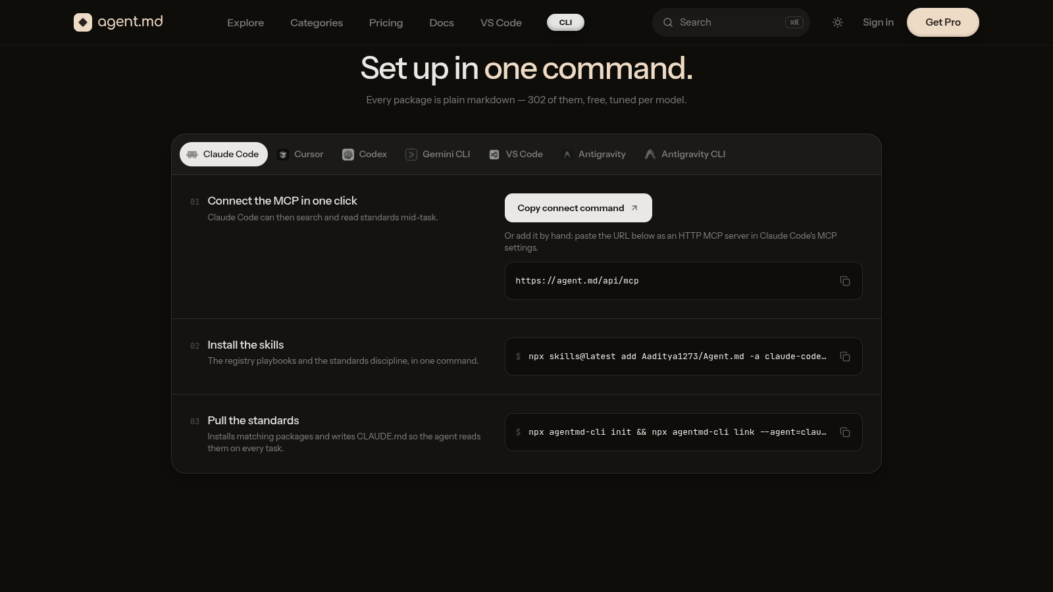Screen dimensions: 1053x592
Task: Click the Antigravity tab icon
Action: point(567,155)
